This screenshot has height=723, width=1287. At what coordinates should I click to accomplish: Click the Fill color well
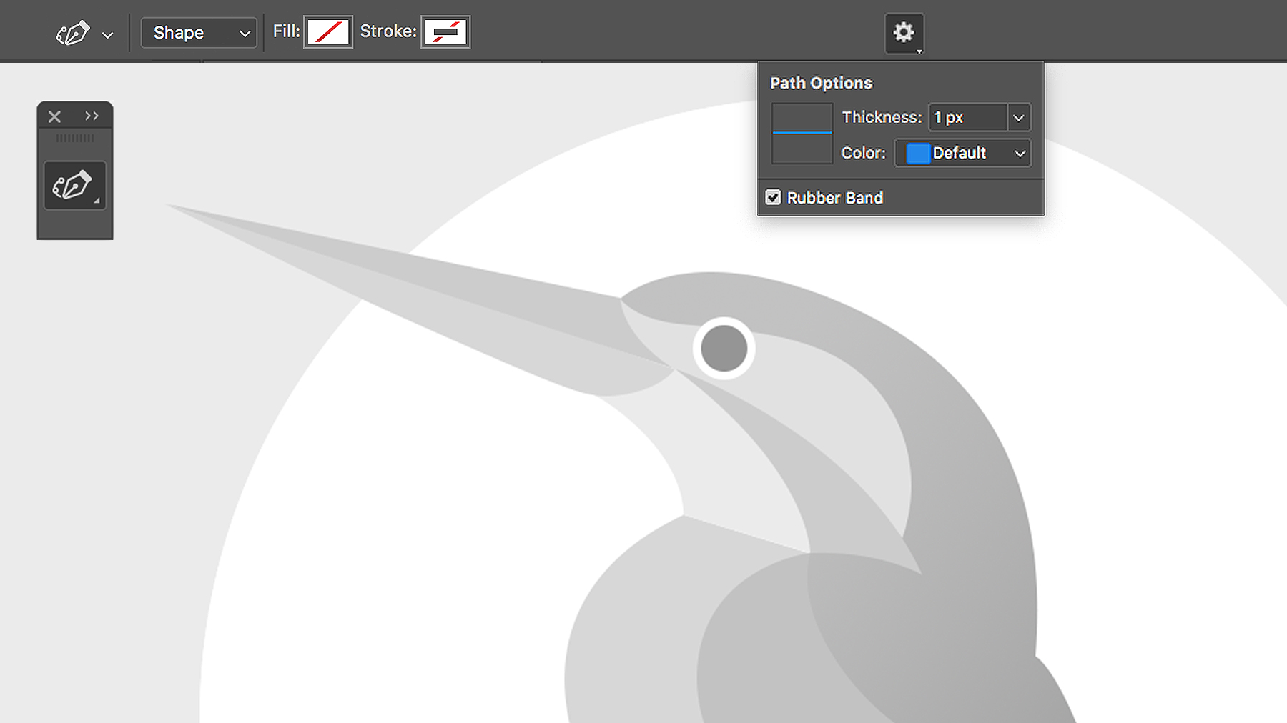pyautogui.click(x=328, y=31)
